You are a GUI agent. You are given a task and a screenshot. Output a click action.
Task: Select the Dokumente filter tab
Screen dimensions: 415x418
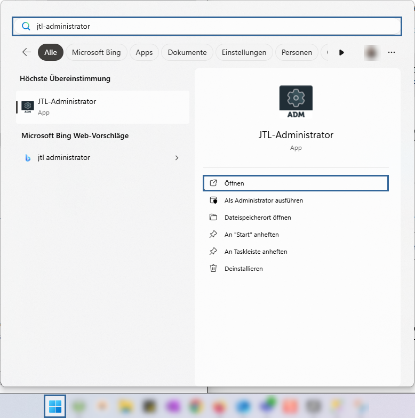[x=187, y=52]
